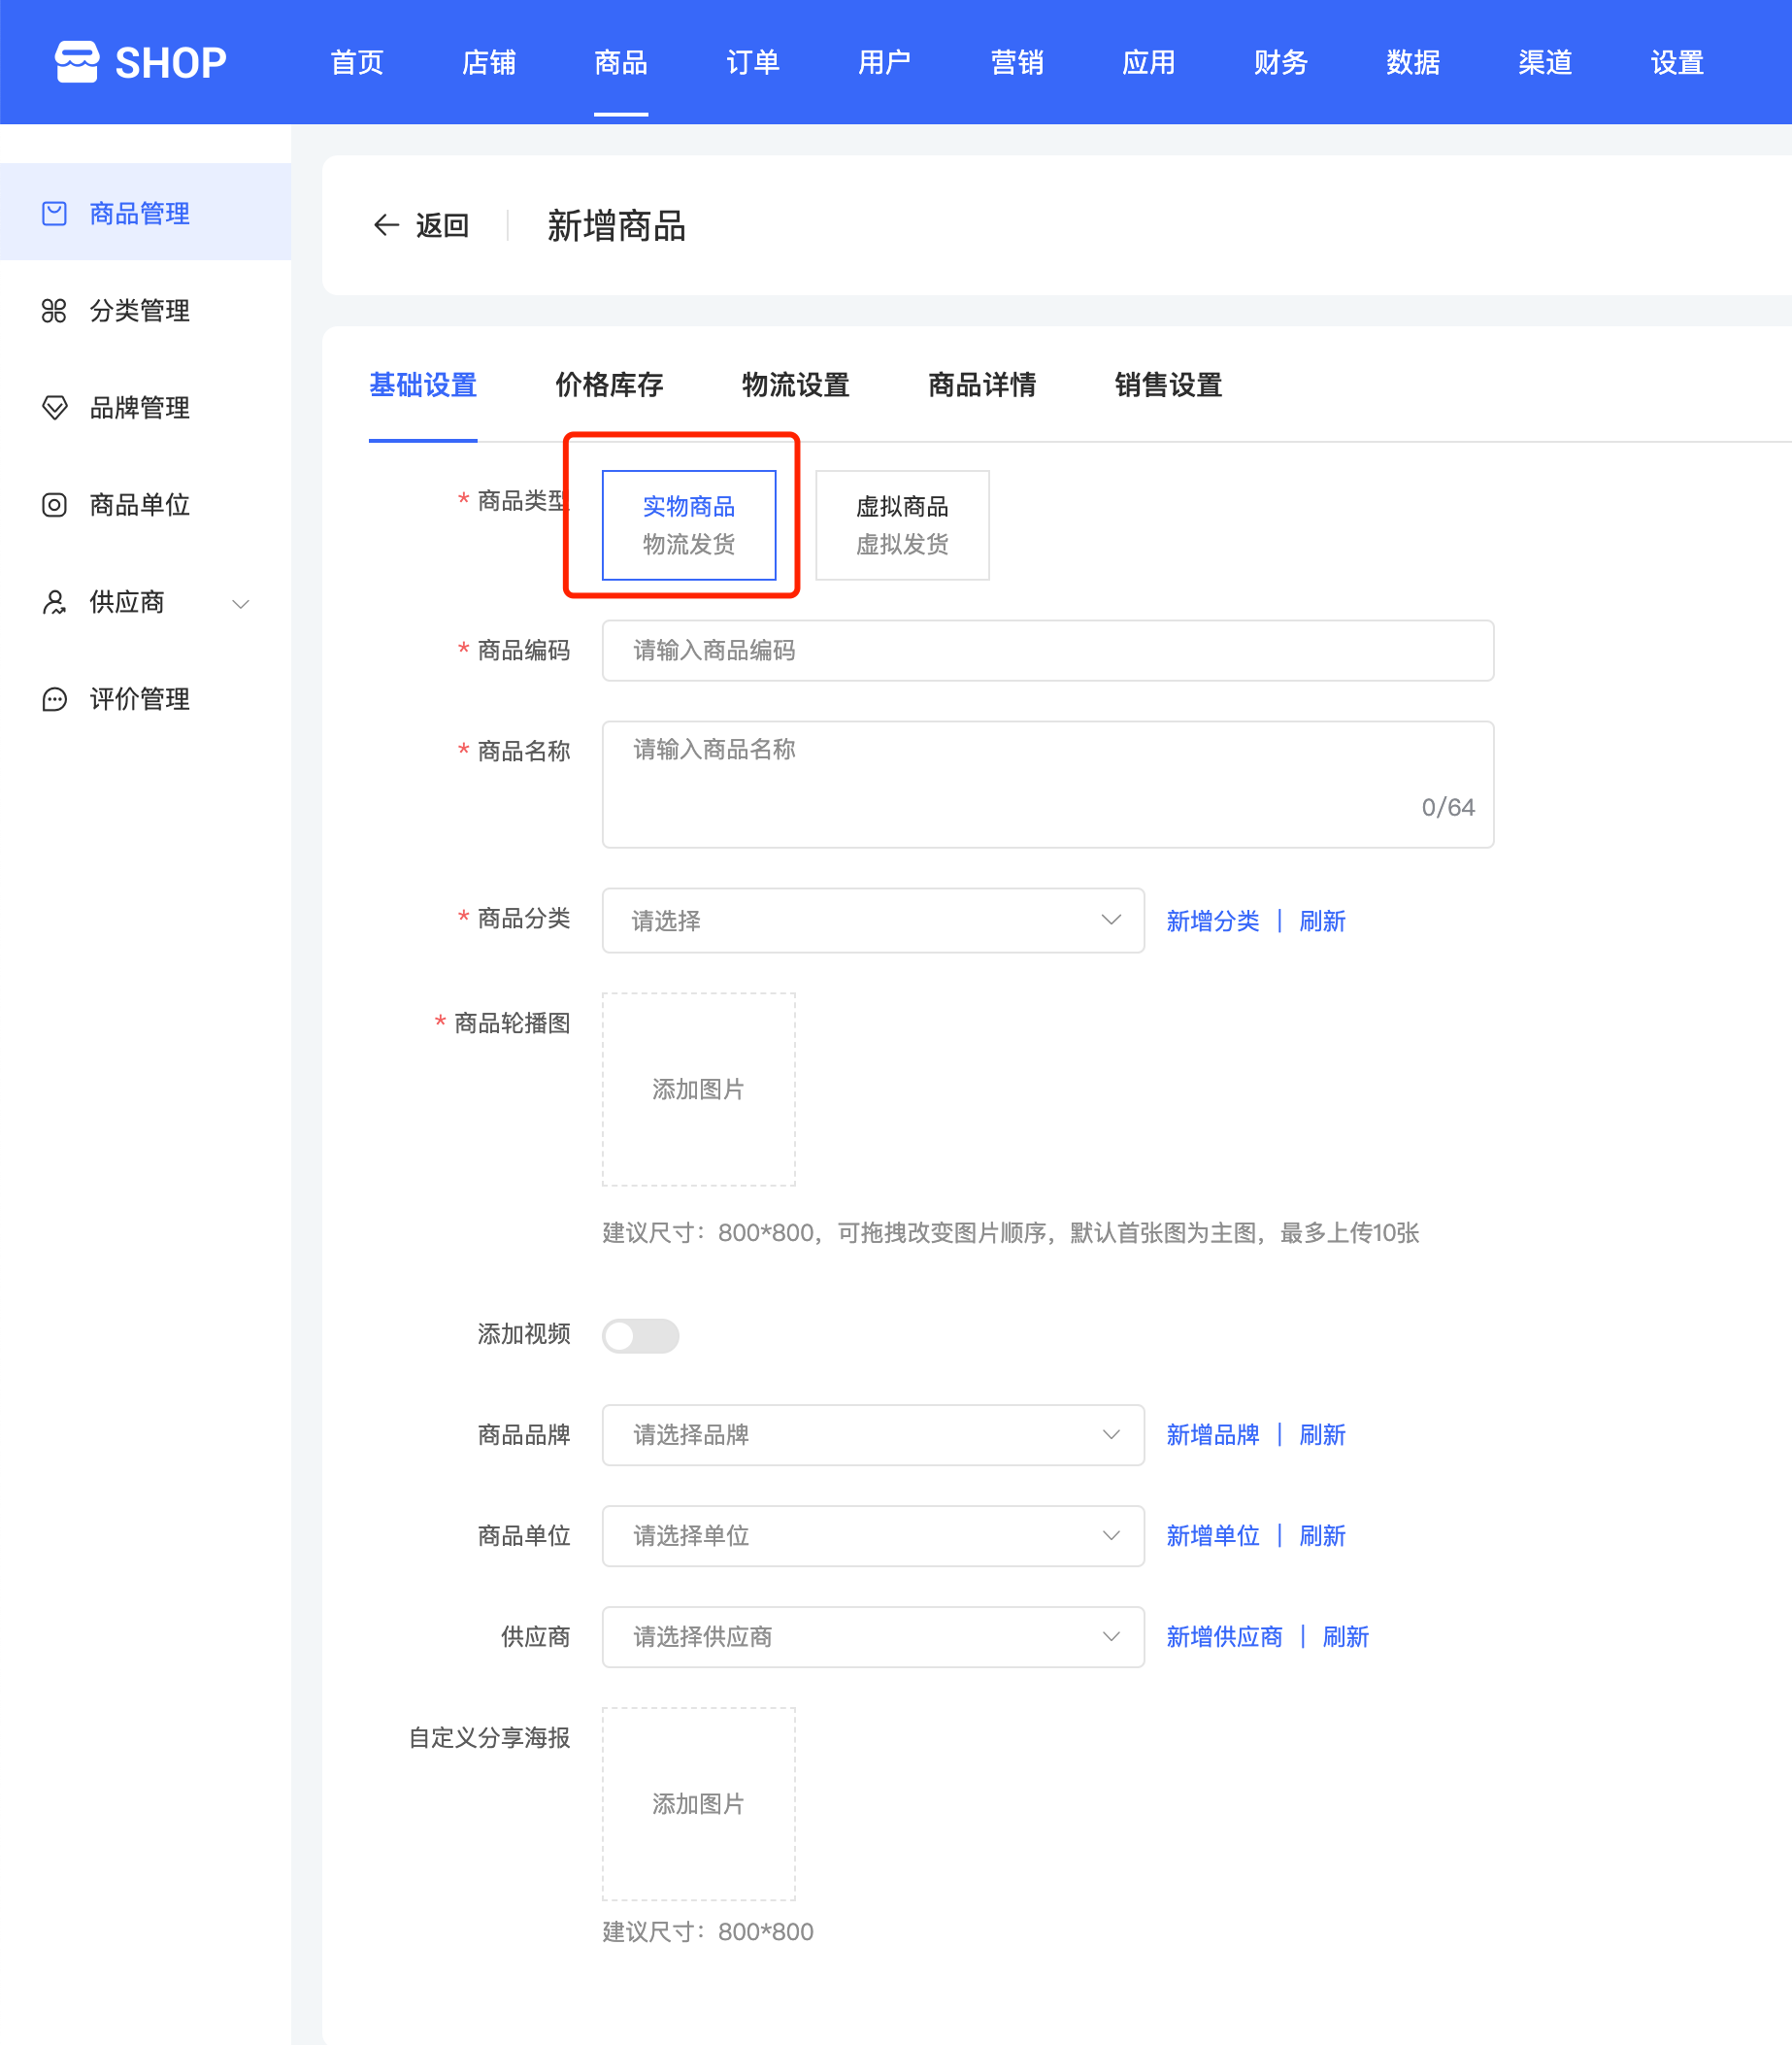Click the 评价管理 chat bubble icon
1792x2045 pixels.
[54, 698]
